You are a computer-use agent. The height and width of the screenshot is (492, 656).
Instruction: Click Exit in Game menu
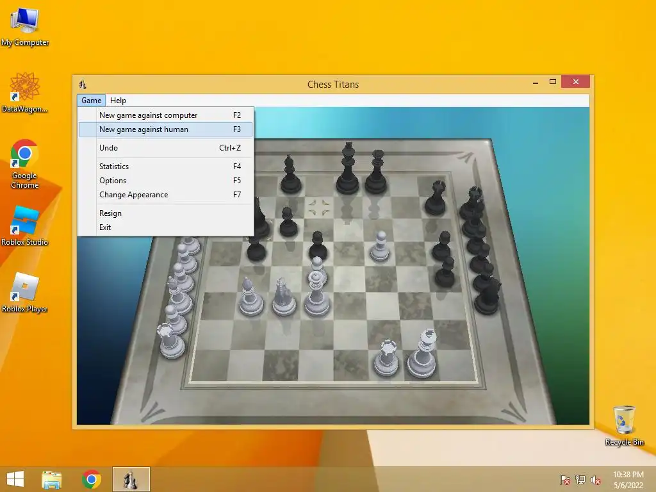(166, 227)
